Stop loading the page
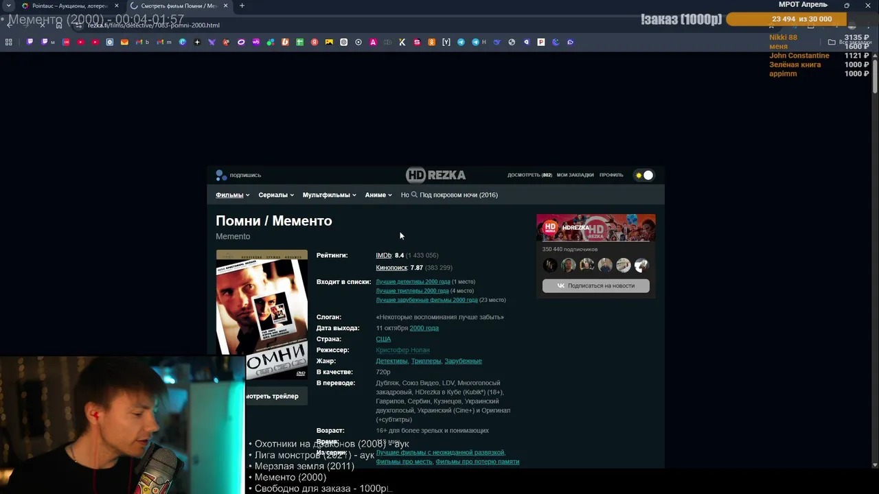This screenshot has width=879, height=494. pos(42,25)
